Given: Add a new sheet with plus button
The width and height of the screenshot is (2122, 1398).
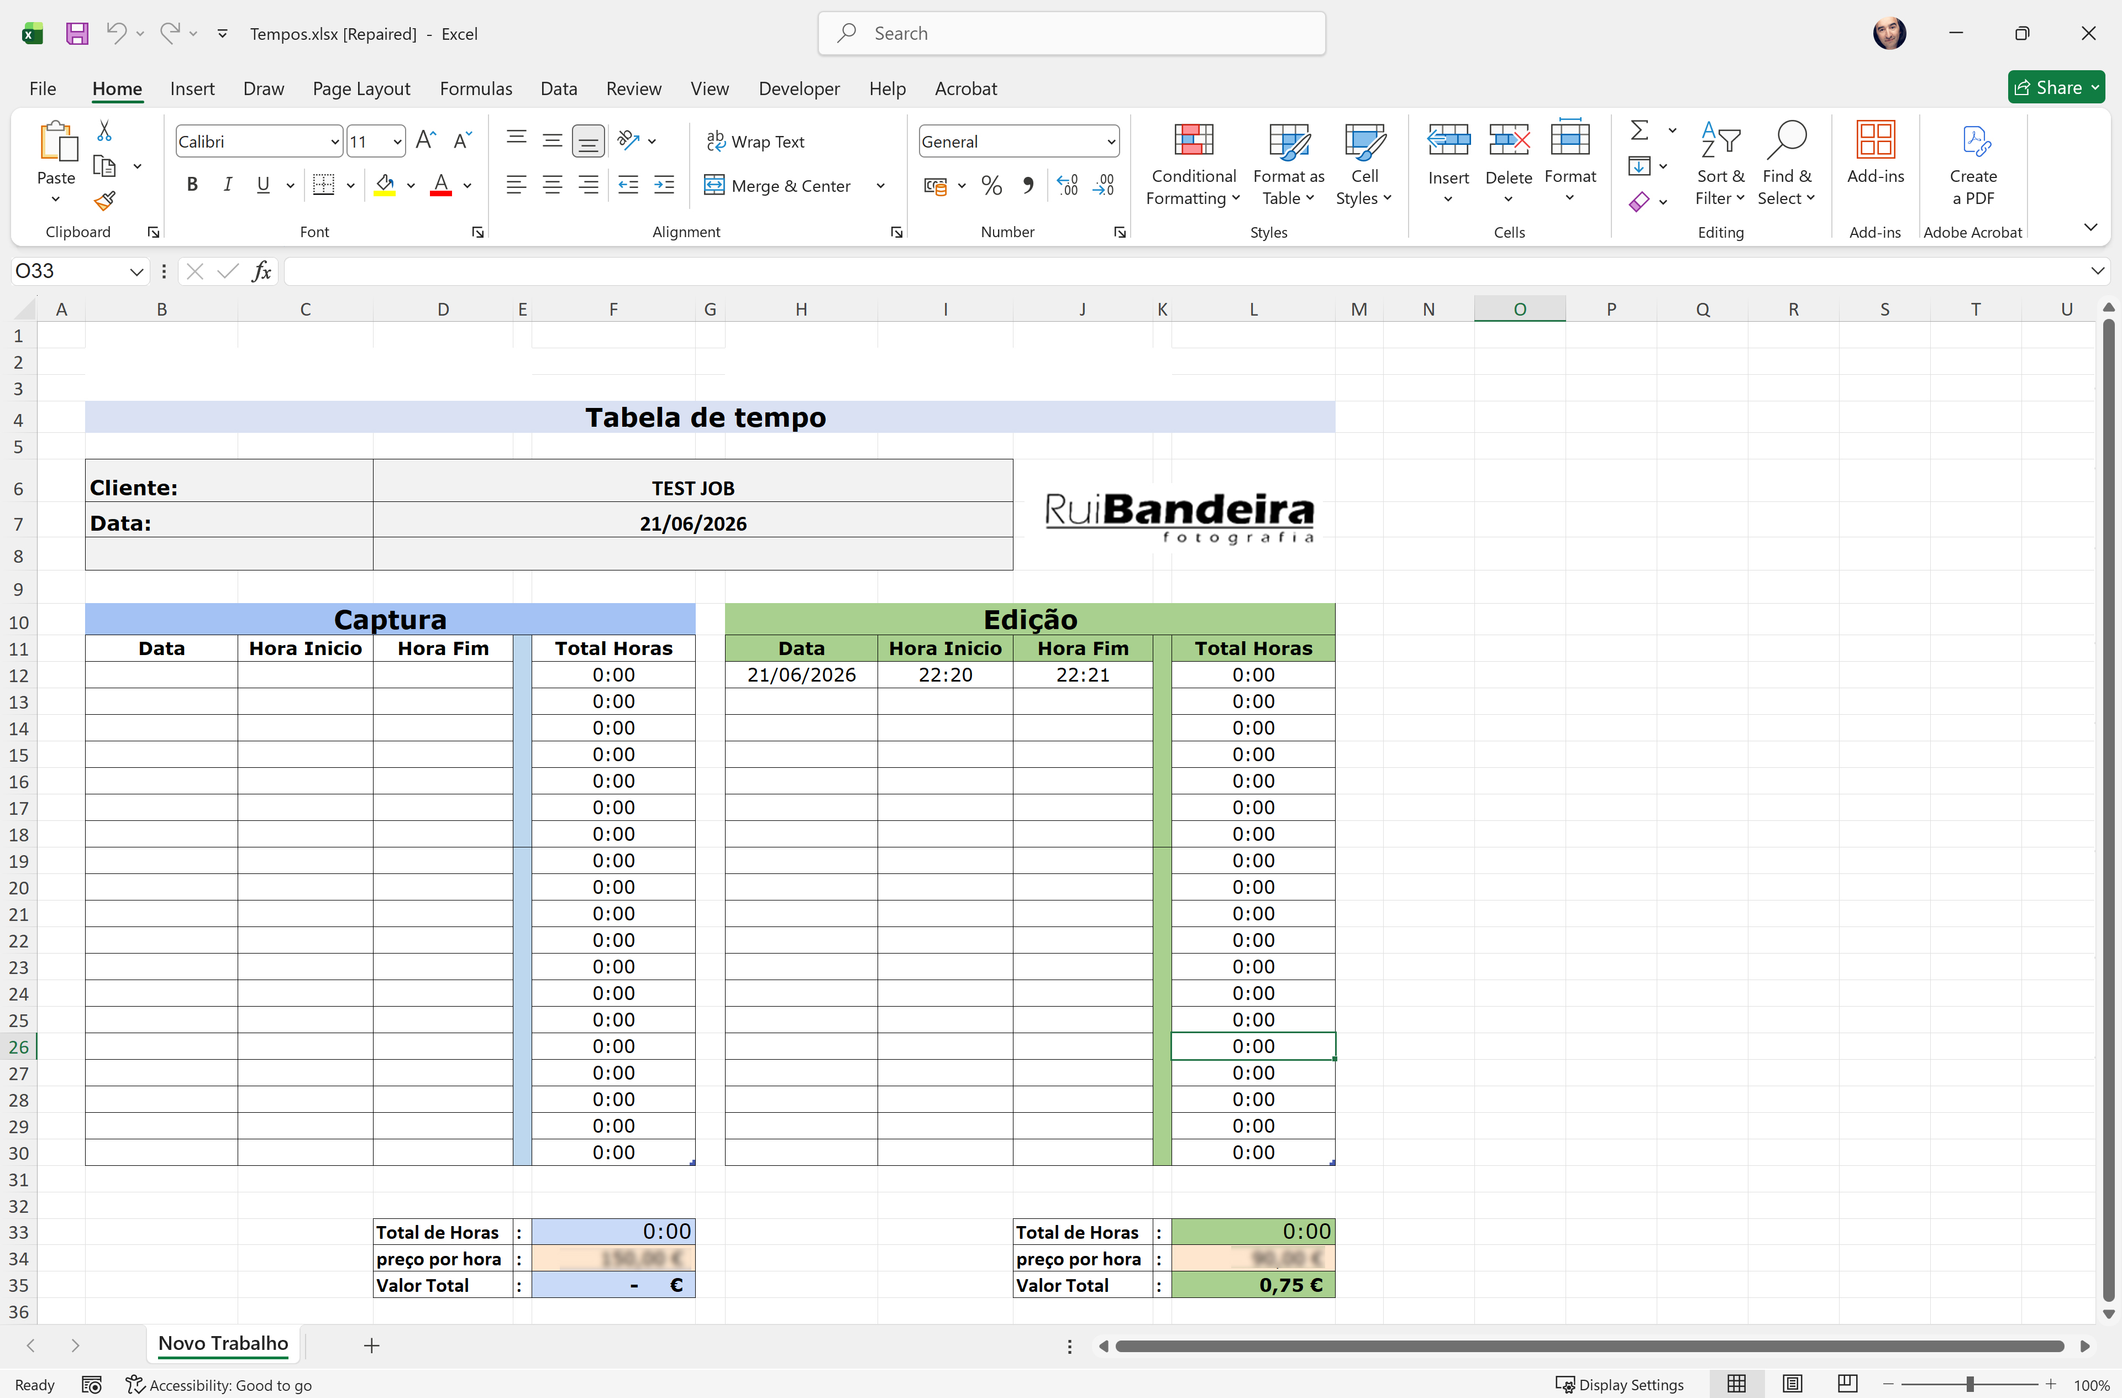Looking at the screenshot, I should 372,1345.
